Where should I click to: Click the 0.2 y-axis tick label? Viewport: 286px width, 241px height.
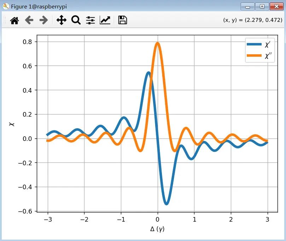point(27,114)
